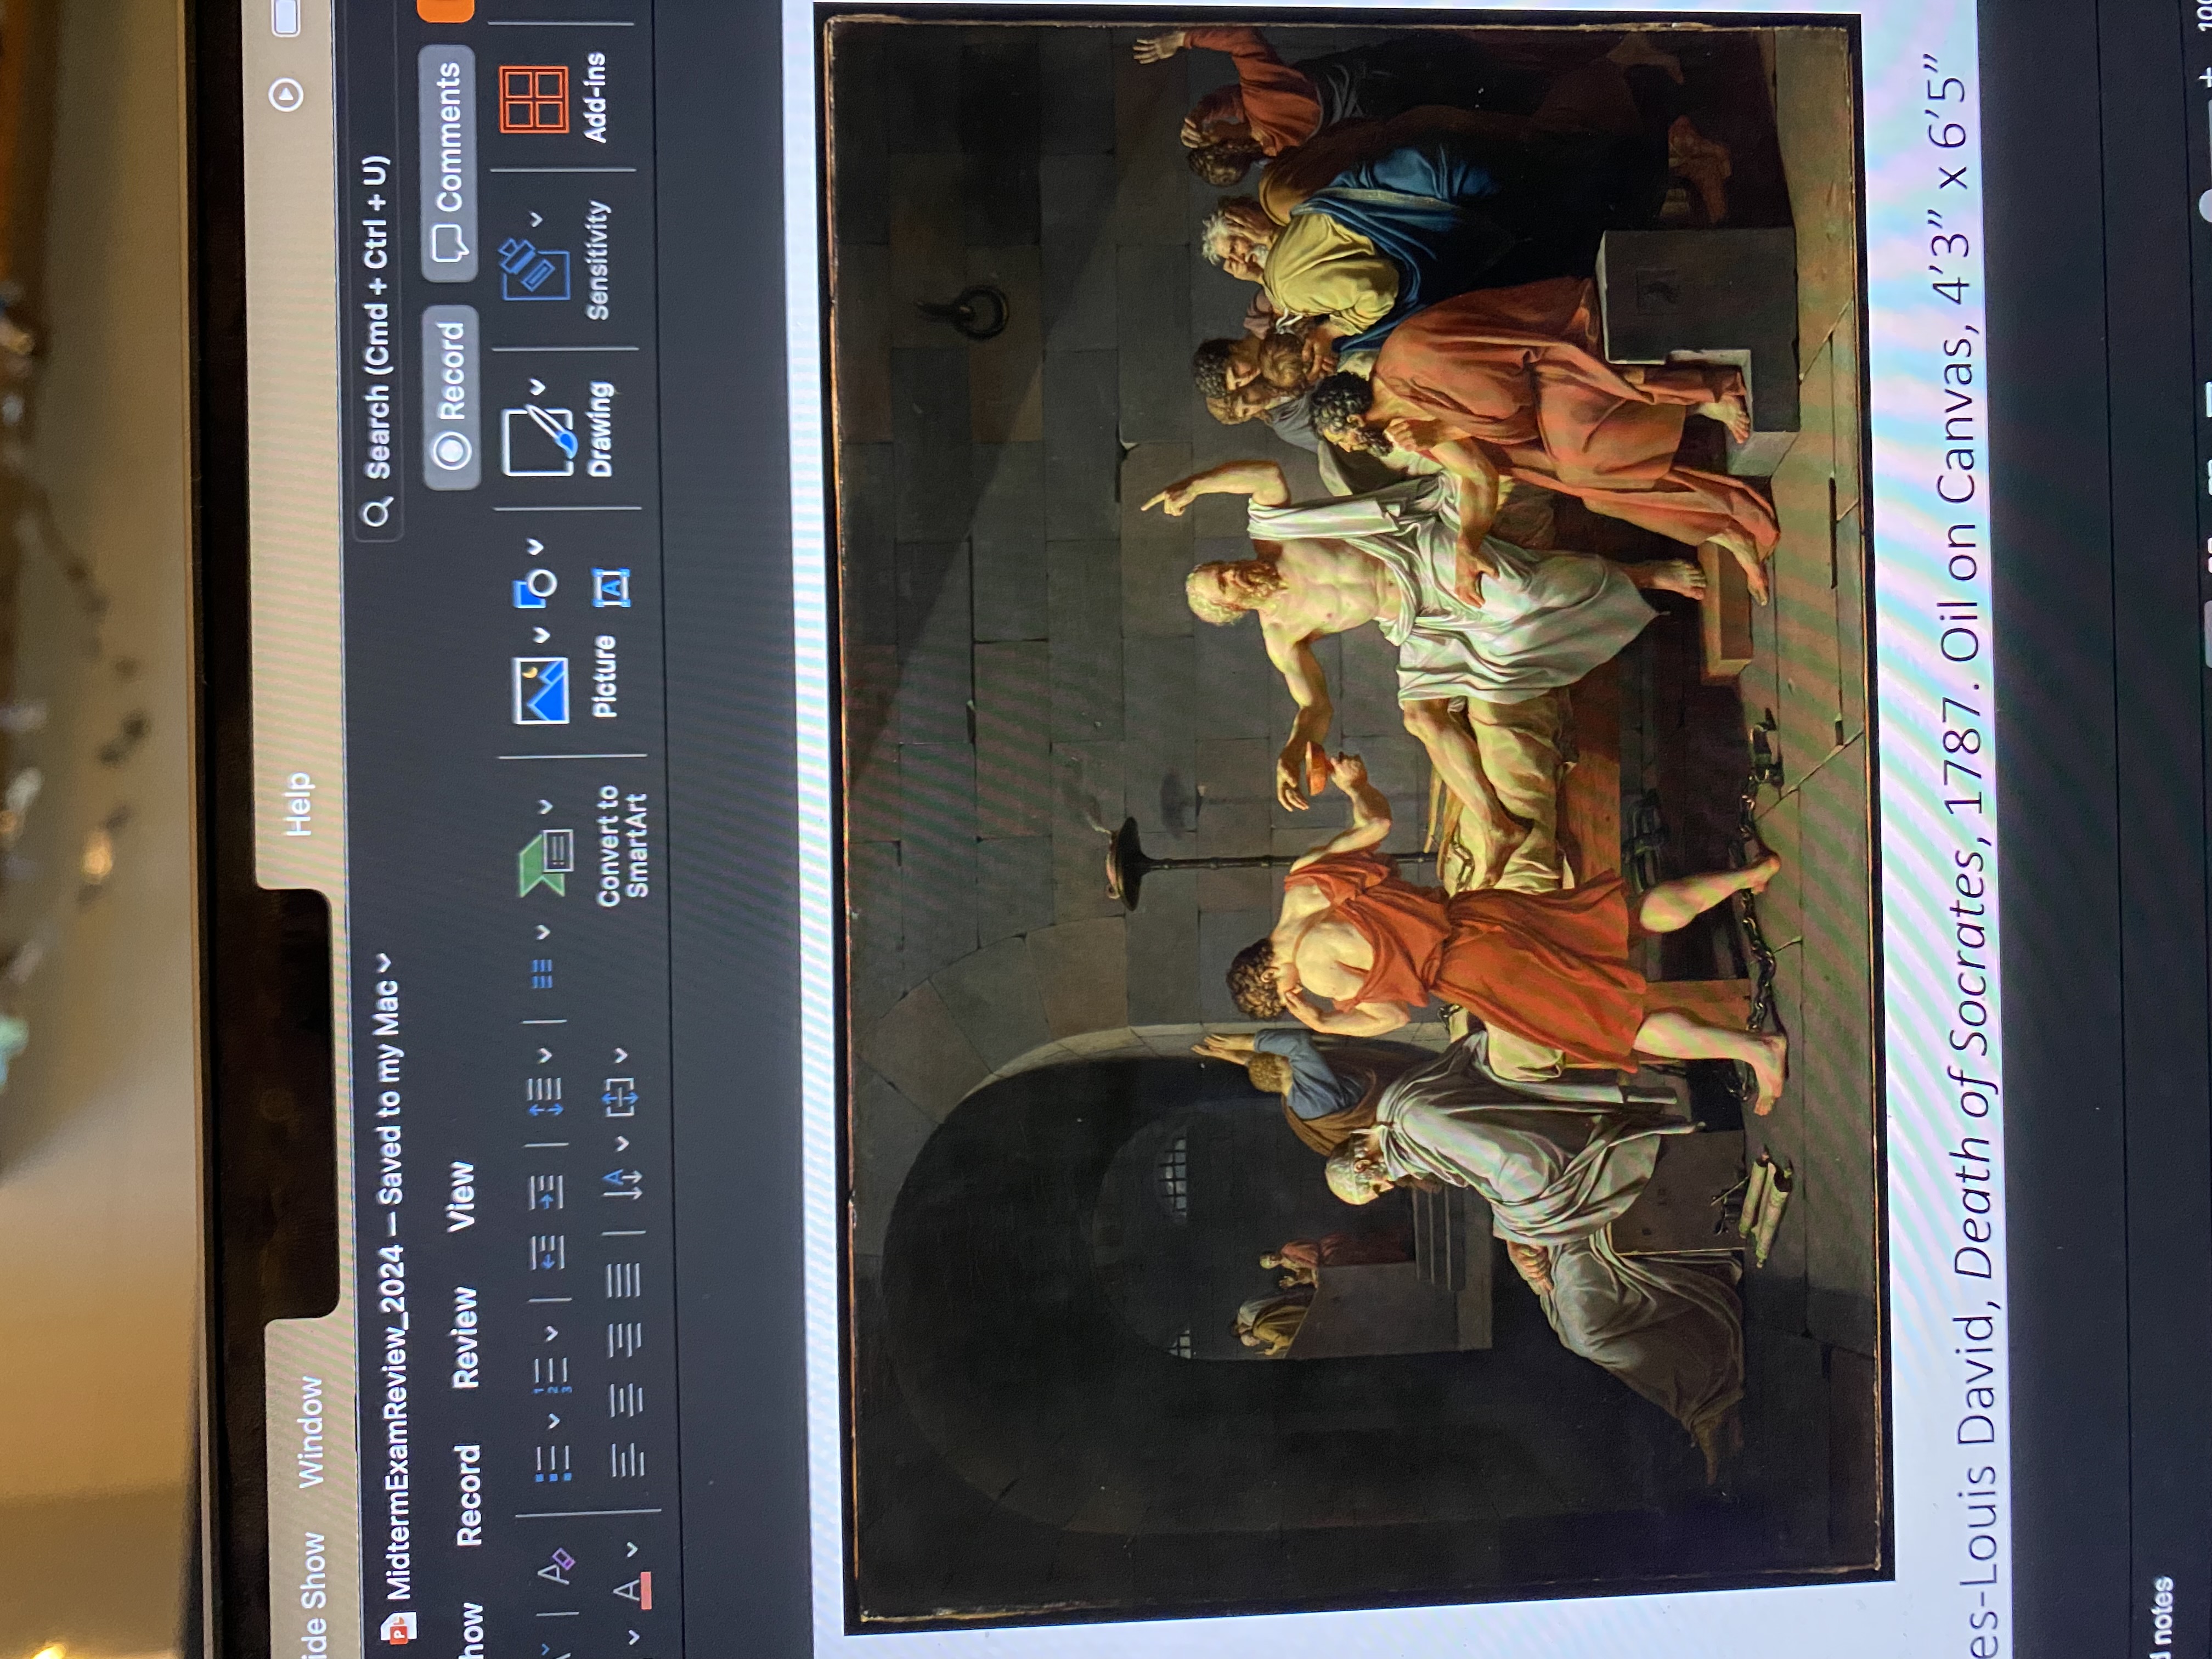
Task: Click the Record button with circle
Action: (x=451, y=396)
